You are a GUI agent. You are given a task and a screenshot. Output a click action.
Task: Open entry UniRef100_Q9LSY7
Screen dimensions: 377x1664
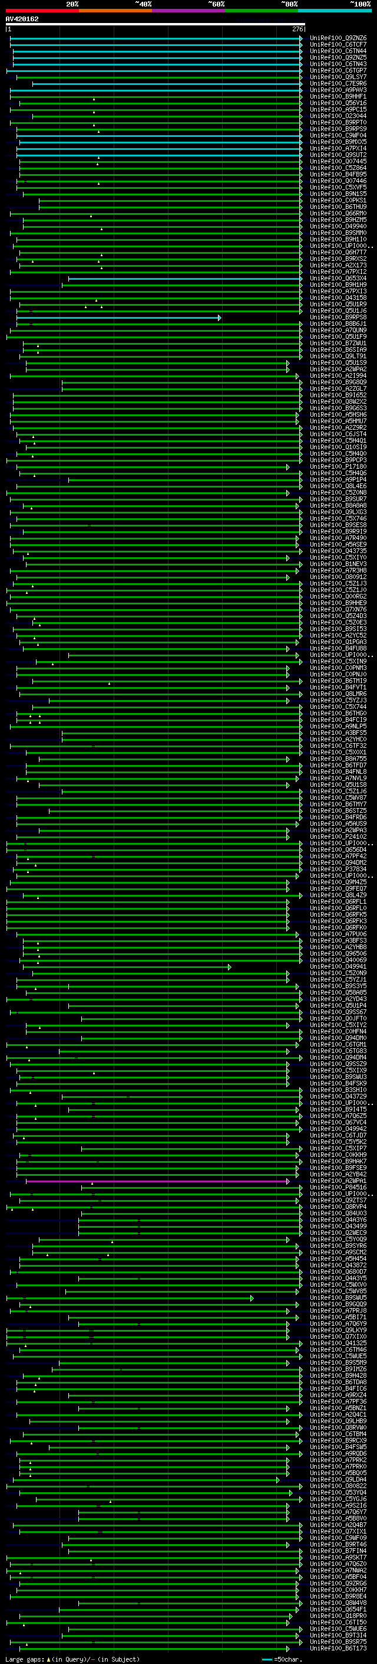(338, 77)
